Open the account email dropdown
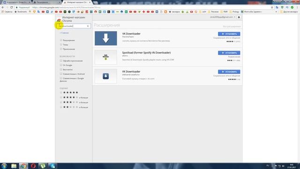The height and width of the screenshot is (169, 300). tap(223, 17)
